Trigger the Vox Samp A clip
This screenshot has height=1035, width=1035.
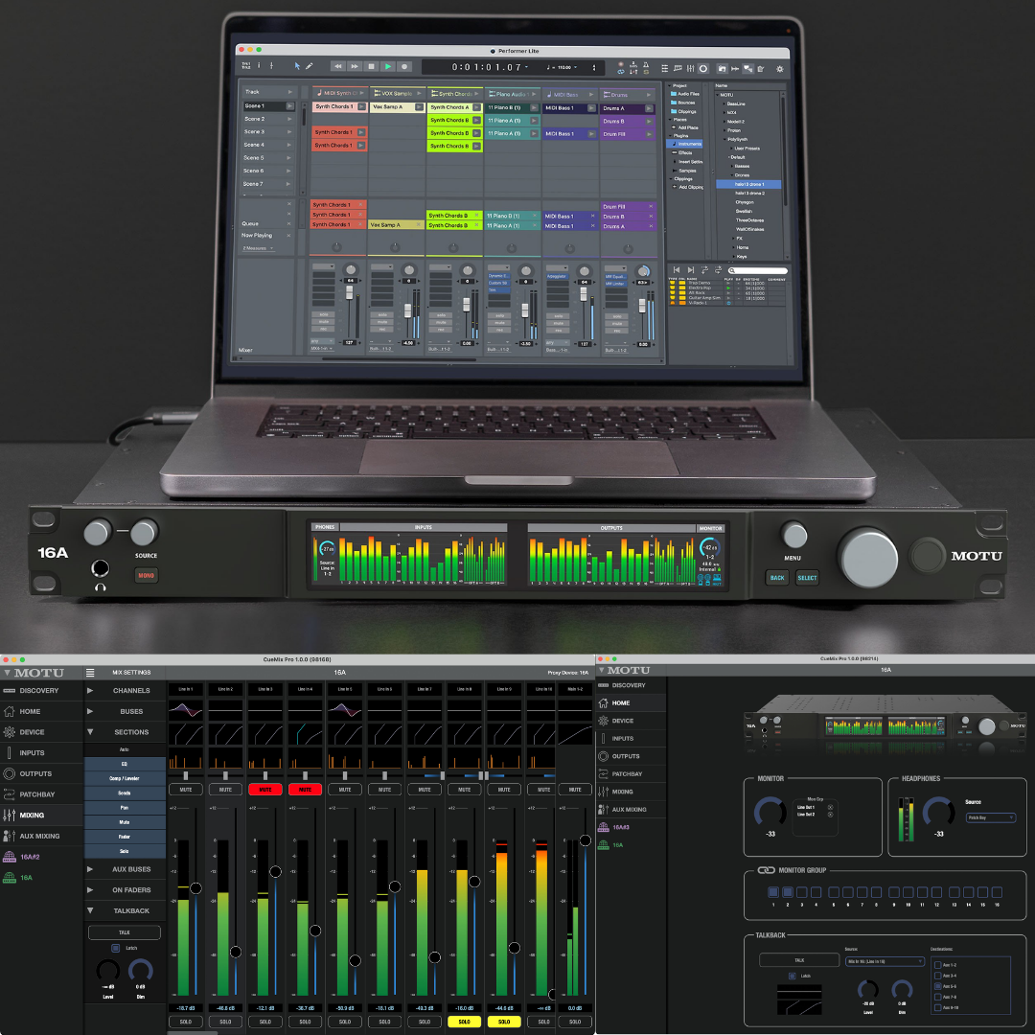coord(419,107)
